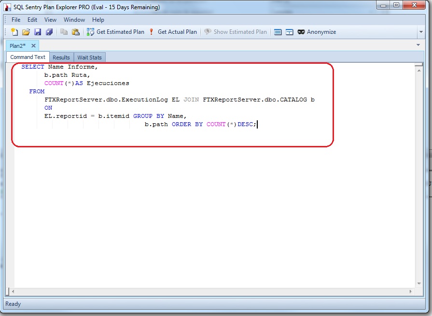Open the File menu
The height and width of the screenshot is (316, 432).
(16, 20)
